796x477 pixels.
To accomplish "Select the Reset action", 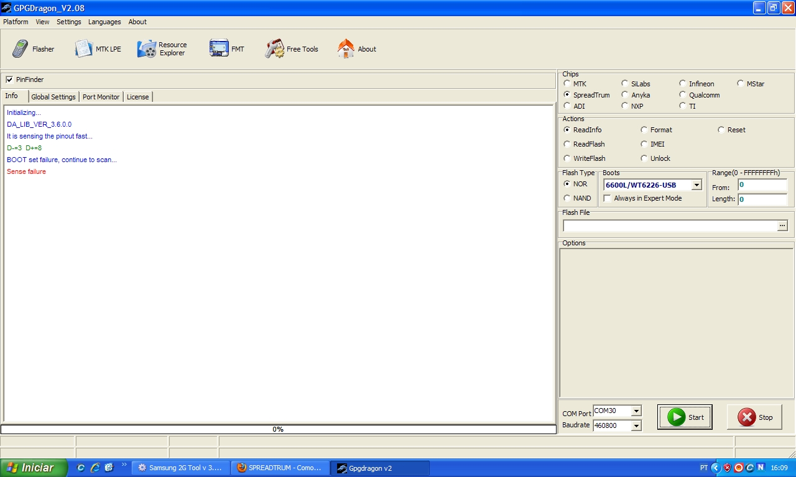I will click(x=721, y=130).
